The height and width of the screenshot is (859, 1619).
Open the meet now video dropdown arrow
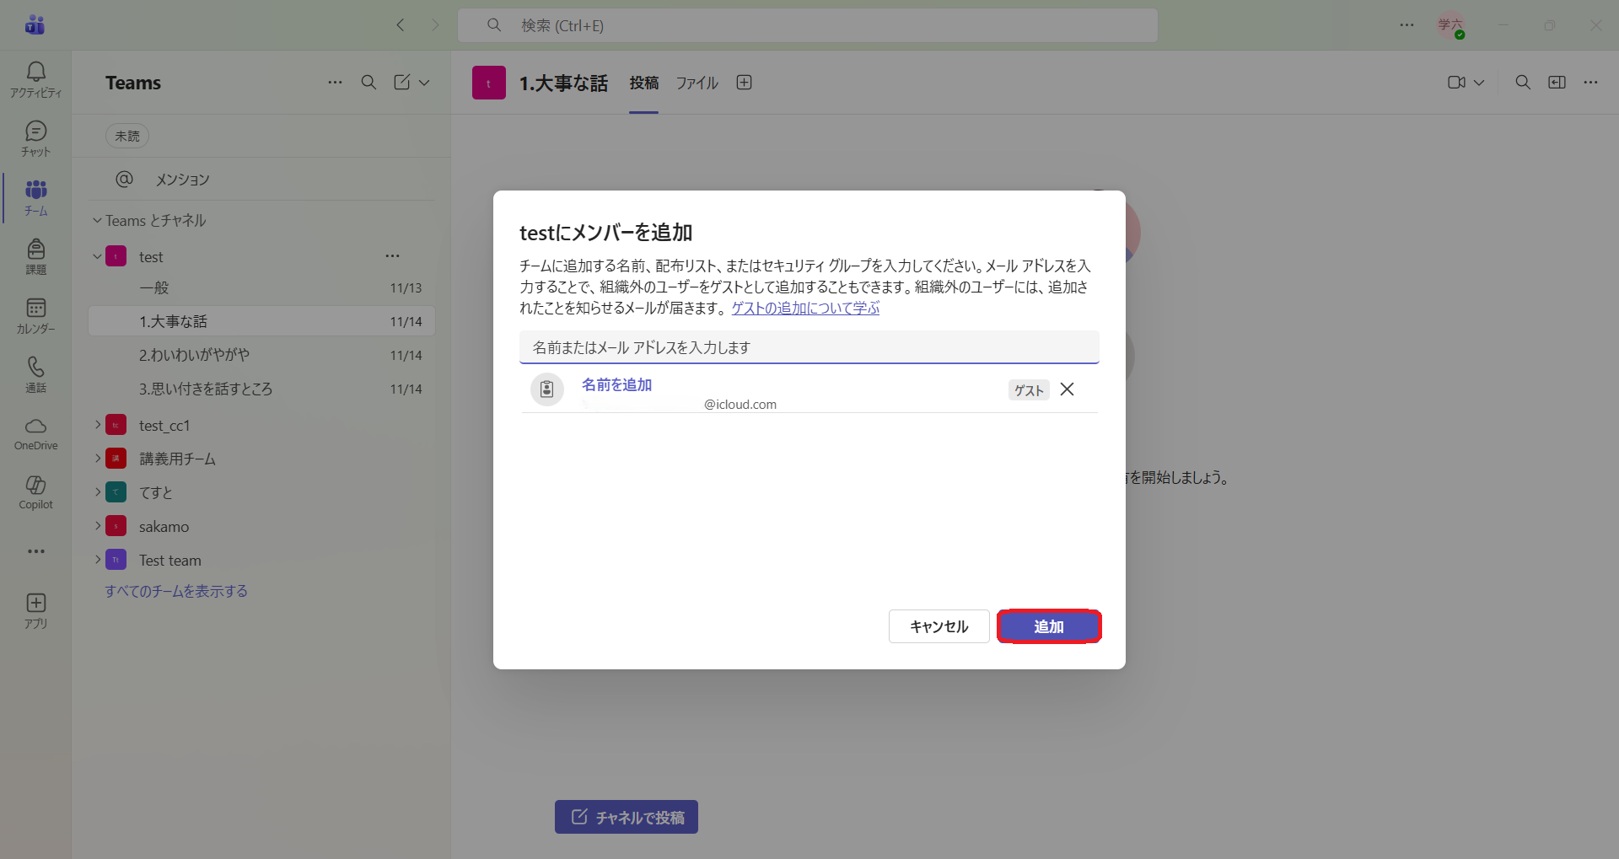pyautogui.click(x=1479, y=83)
